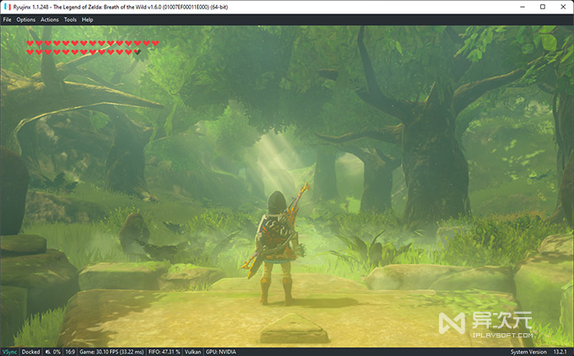
Task: Click the Game FPS readout
Action: point(111,352)
